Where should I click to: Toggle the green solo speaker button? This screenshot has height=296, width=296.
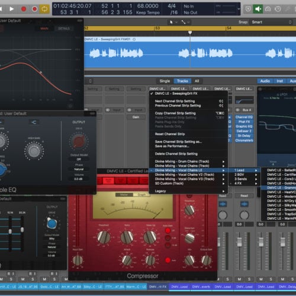point(258,9)
